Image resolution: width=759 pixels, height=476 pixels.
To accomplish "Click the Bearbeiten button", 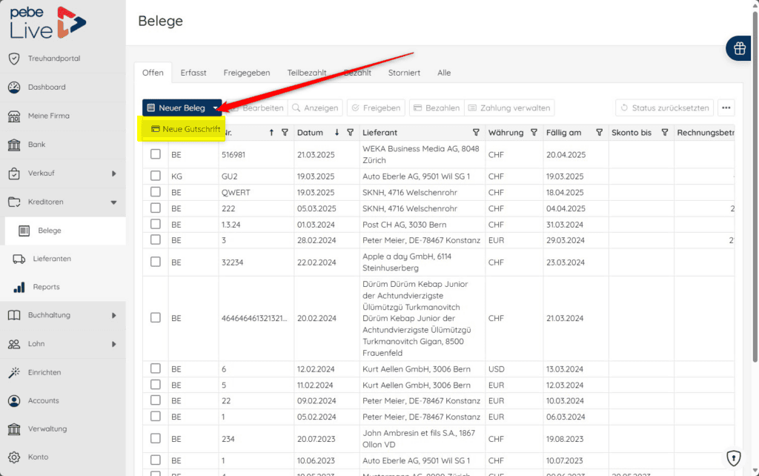I will (x=257, y=108).
